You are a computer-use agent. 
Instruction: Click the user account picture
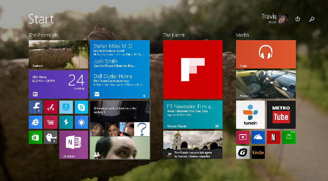283,19
